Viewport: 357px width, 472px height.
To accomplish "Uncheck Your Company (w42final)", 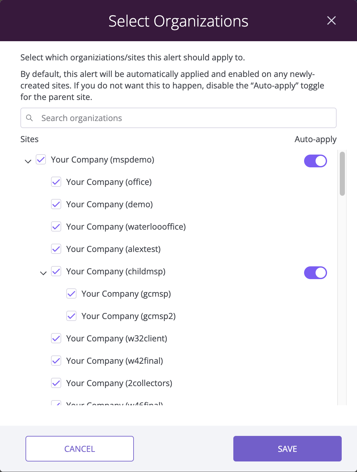I will coord(56,361).
